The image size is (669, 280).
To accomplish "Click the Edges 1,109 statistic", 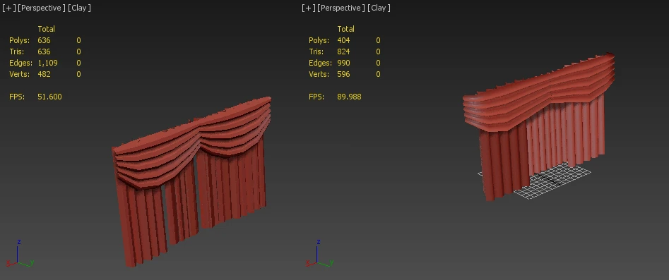I will (47, 63).
